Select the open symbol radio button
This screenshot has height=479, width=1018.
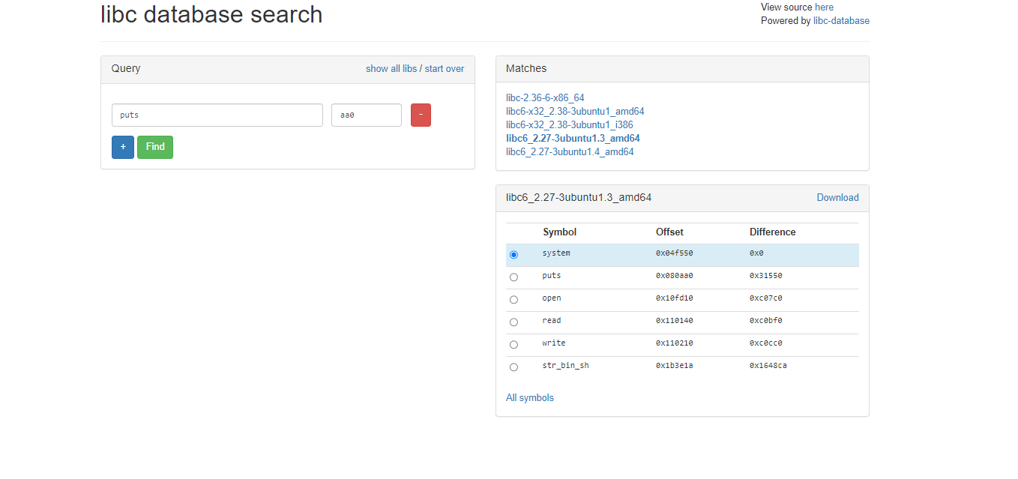click(513, 300)
